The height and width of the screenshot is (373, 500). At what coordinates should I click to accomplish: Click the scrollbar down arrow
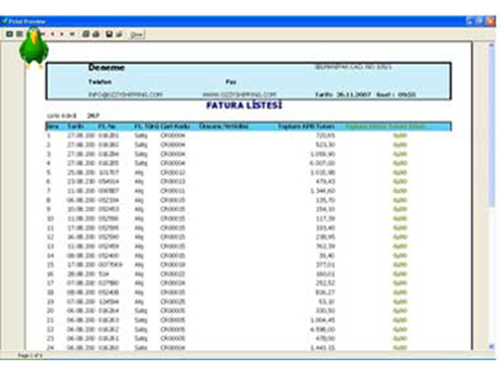[491, 346]
